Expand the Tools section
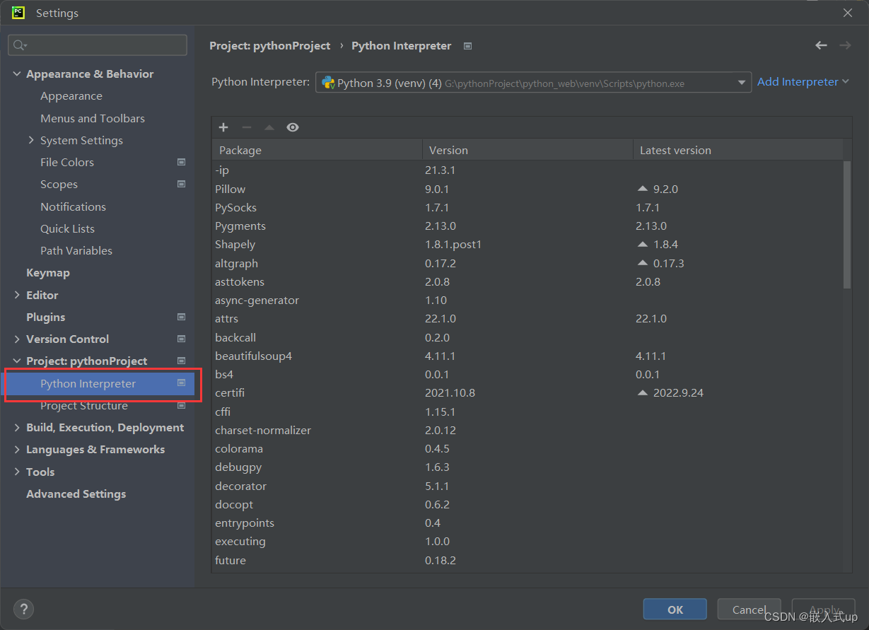The height and width of the screenshot is (630, 869). (17, 472)
